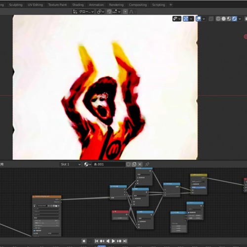Toggle auto keying record button
This screenshot has height=247, width=247.
click(84, 241)
